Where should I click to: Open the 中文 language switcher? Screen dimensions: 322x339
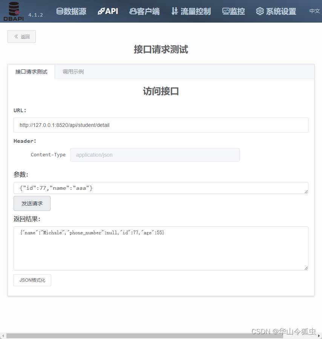[314, 11]
